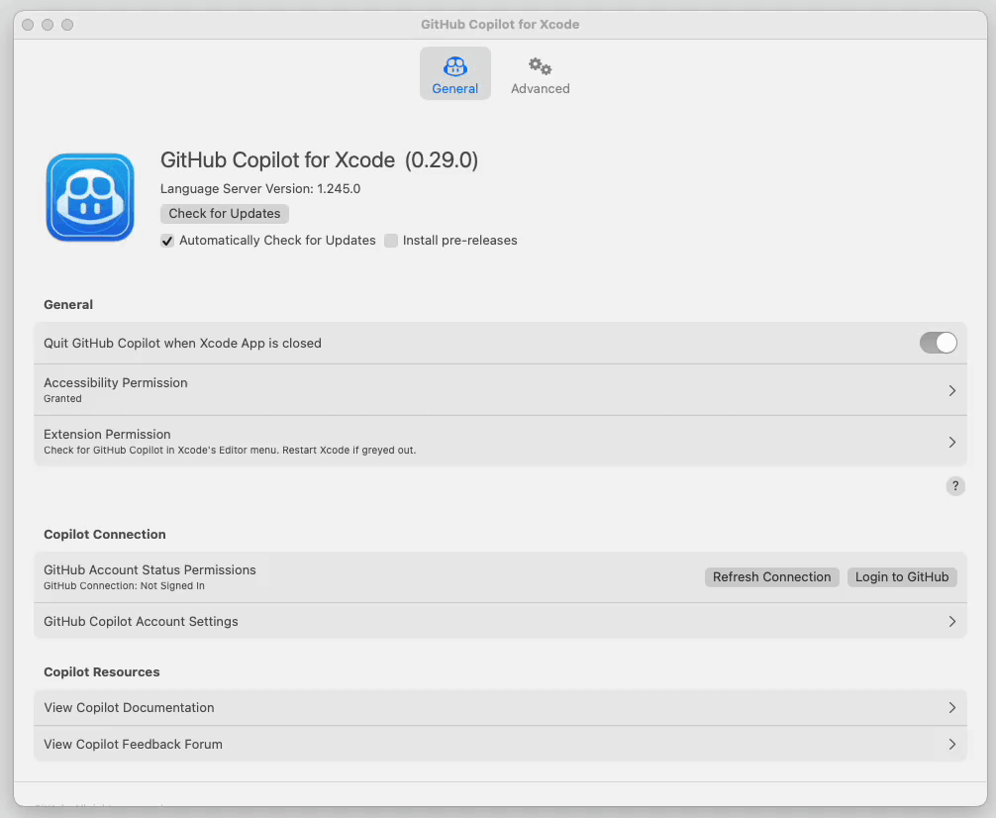Enable Install pre-releases checkbox

tap(391, 241)
